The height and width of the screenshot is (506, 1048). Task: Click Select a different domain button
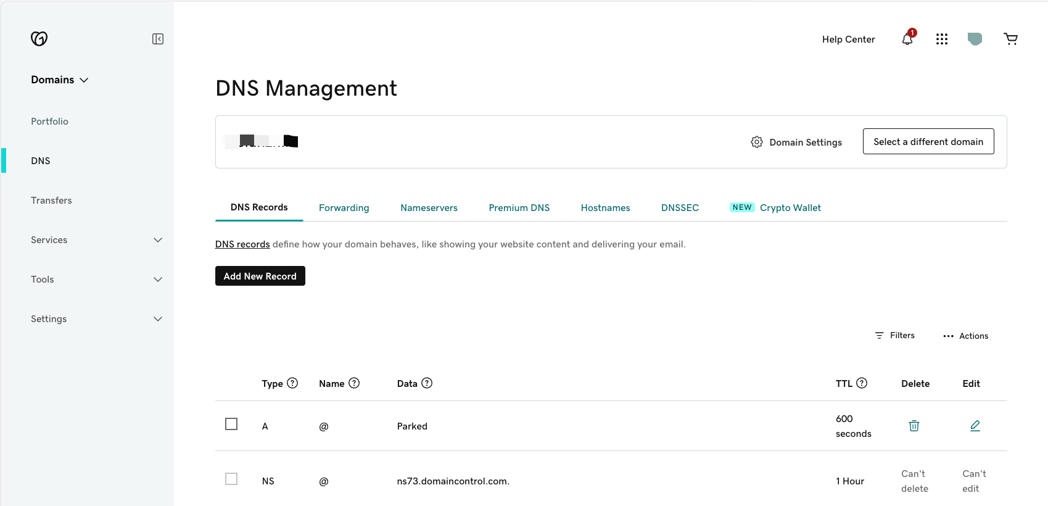pos(928,141)
